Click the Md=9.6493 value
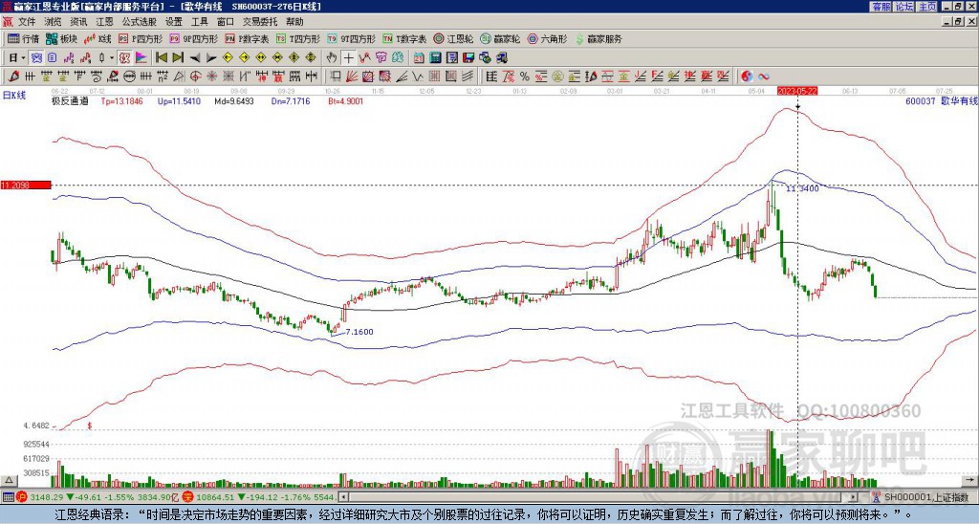Image resolution: width=979 pixels, height=524 pixels. pyautogui.click(x=234, y=100)
